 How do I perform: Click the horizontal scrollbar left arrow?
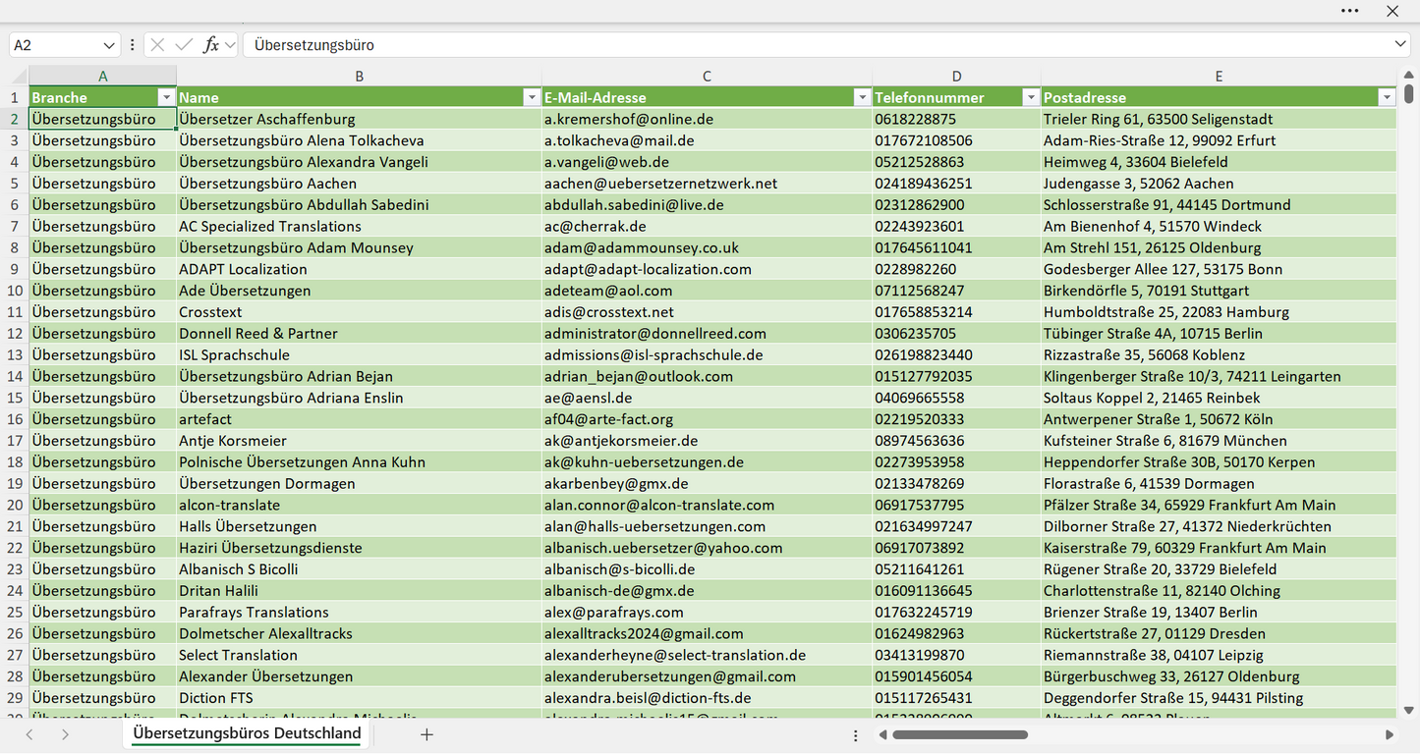tap(882, 734)
